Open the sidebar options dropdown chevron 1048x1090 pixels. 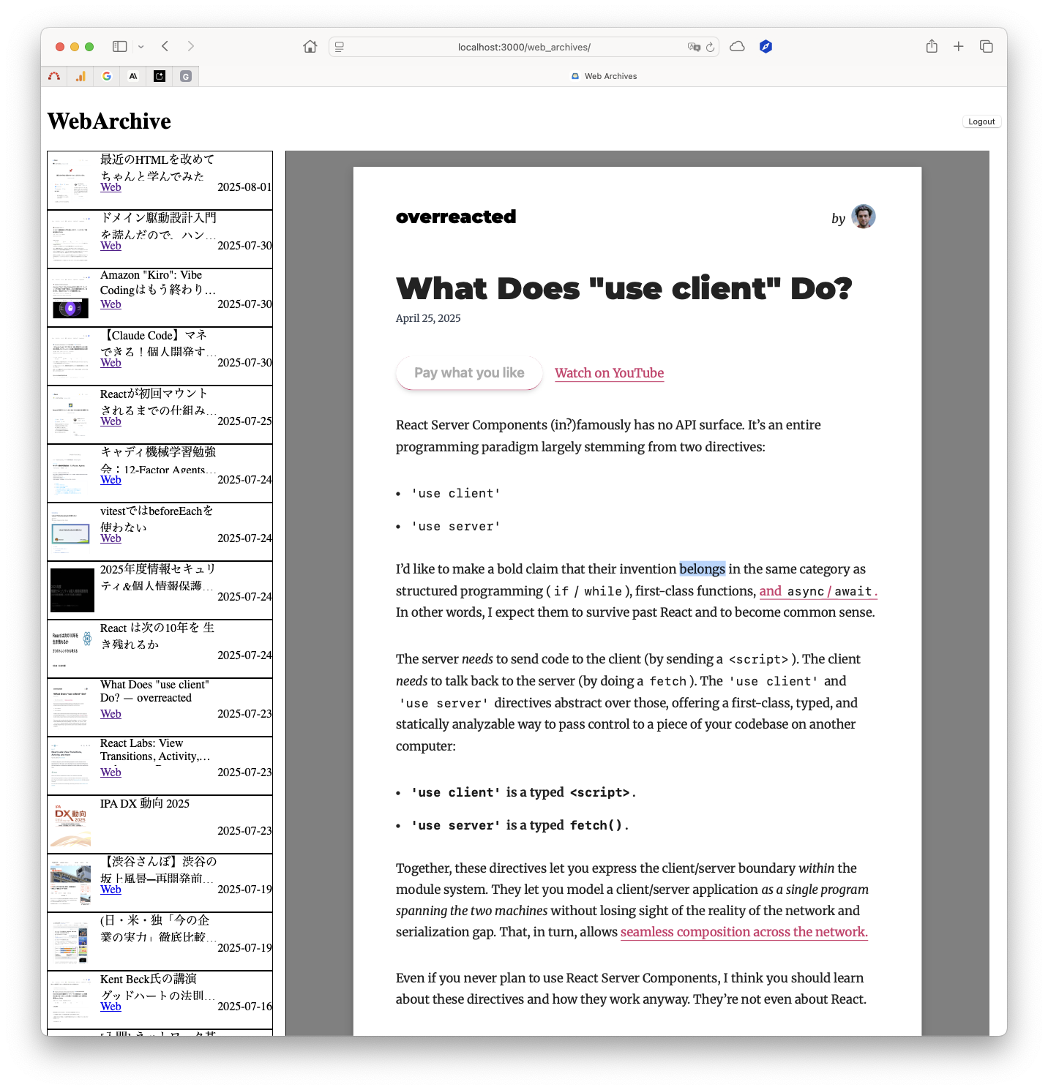(x=141, y=47)
